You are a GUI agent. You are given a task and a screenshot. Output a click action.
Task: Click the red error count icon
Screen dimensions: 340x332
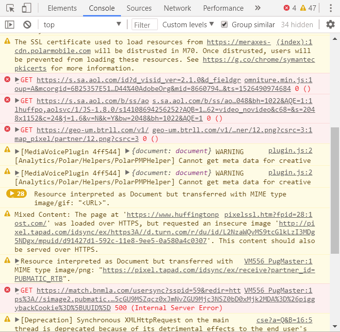coord(287,8)
